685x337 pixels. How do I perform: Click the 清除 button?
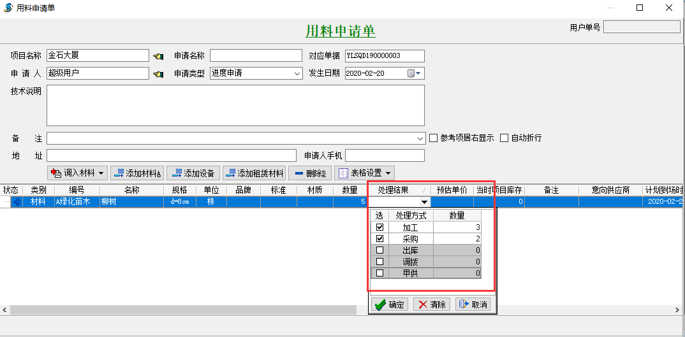pyautogui.click(x=432, y=305)
